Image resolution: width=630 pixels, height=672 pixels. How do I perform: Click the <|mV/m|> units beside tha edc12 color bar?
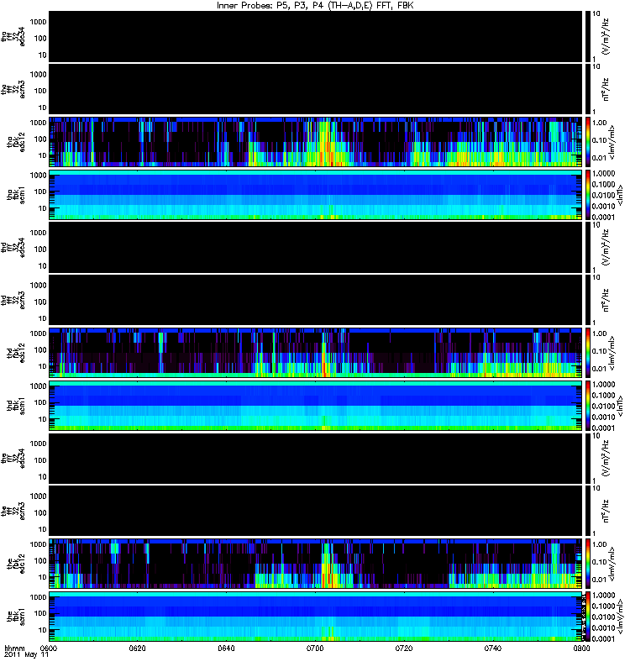(x=612, y=142)
